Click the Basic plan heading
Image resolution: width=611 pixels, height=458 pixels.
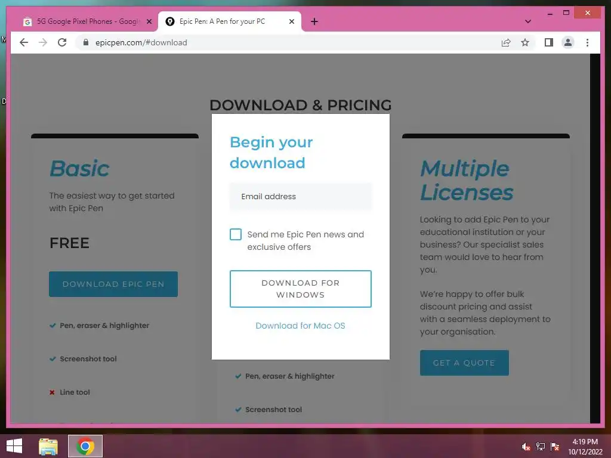click(x=79, y=168)
